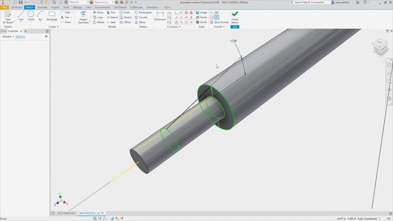393x221 pixels.
Task: Switch to the View tab
Action: [x=88, y=7]
